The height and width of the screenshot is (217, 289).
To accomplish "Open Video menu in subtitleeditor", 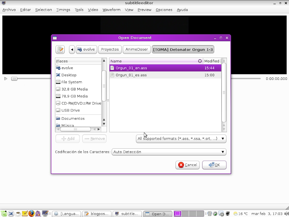I will (93, 10).
